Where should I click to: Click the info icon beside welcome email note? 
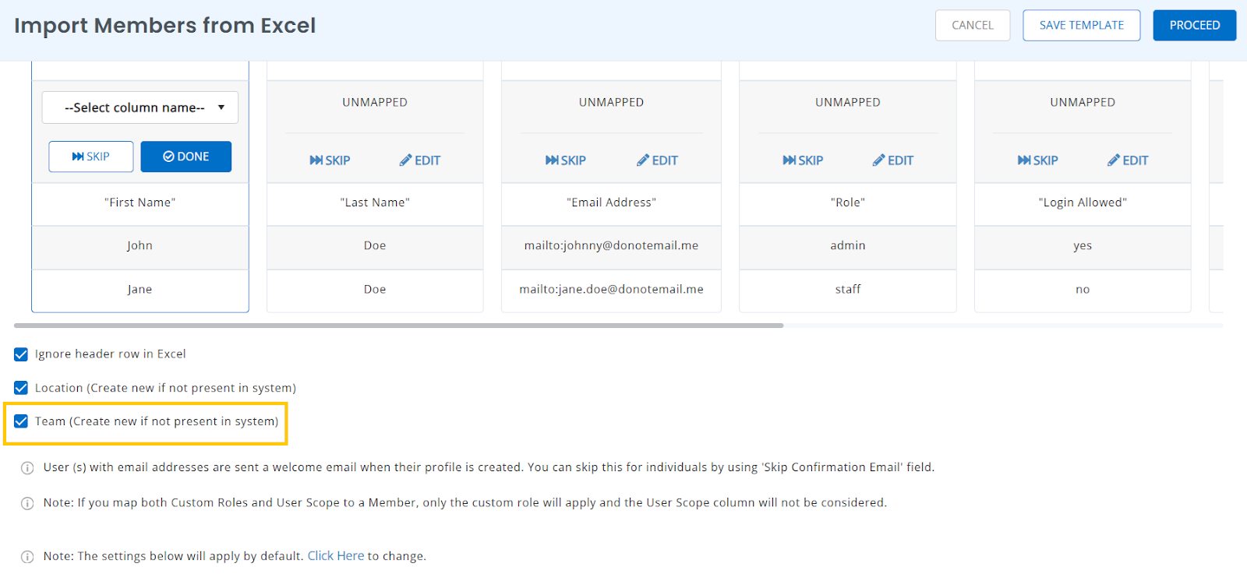27,468
